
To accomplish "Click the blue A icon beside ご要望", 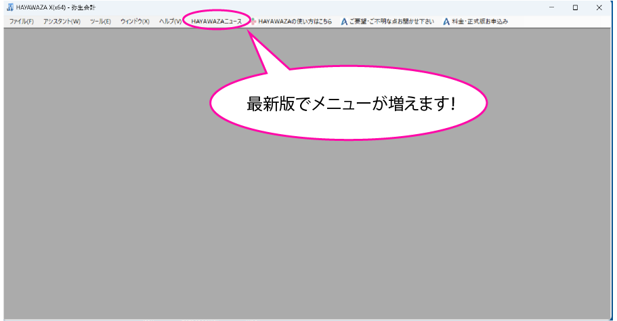I will (x=344, y=22).
